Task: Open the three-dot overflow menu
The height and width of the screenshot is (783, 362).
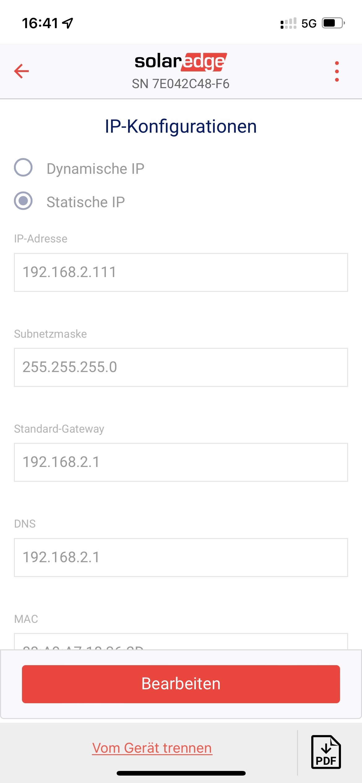Action: click(x=337, y=71)
